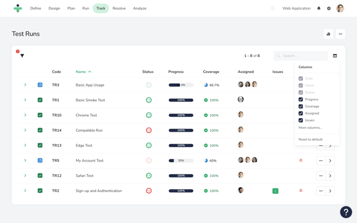Click TR3 in-progress status icon

pyautogui.click(x=40, y=85)
